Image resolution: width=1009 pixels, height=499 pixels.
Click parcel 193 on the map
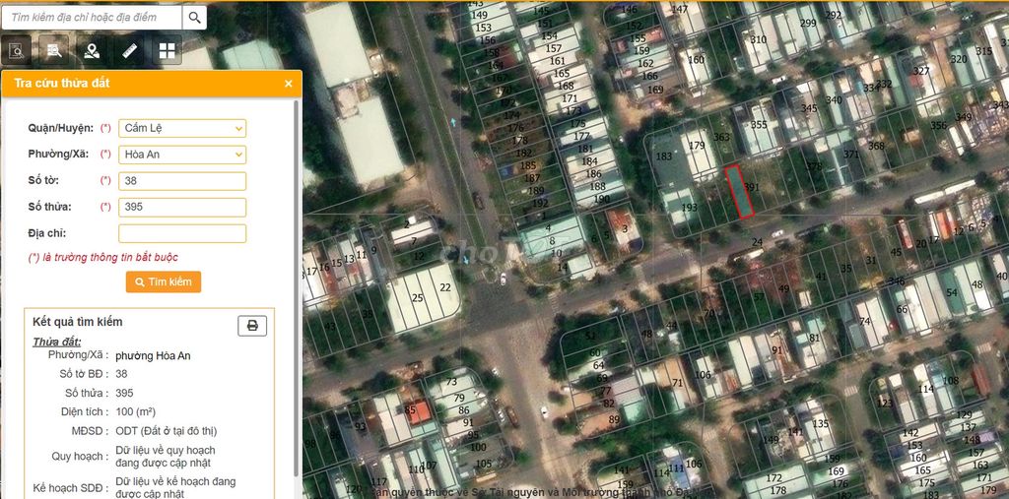click(x=689, y=207)
